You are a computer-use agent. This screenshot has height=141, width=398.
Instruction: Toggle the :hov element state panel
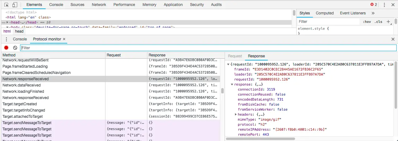[367, 22]
